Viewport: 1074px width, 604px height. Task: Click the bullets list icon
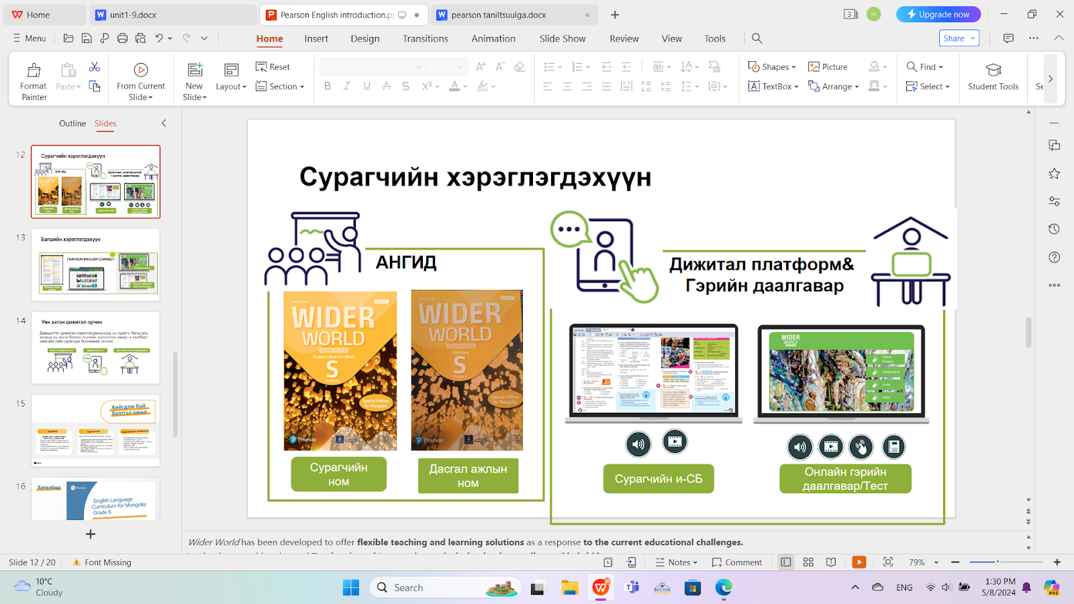click(x=549, y=66)
